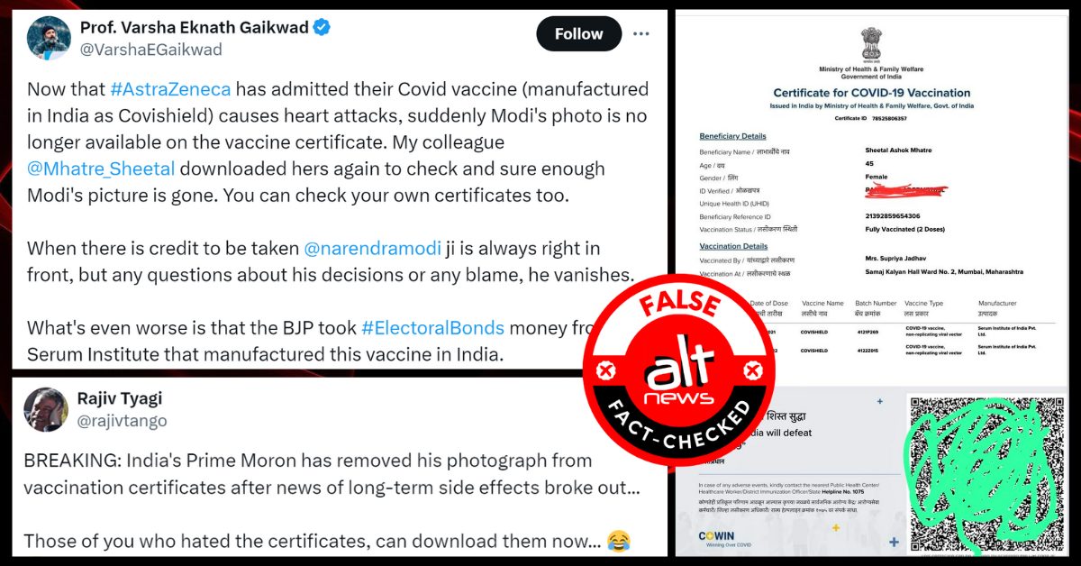
Task: Click the blue verified badge
Action: (322, 27)
